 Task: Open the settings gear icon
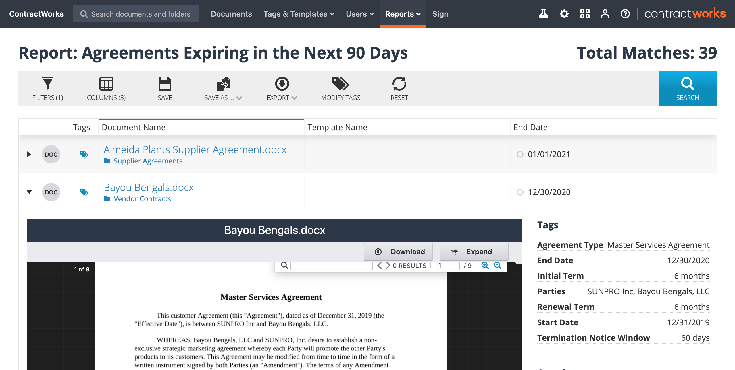tap(564, 13)
